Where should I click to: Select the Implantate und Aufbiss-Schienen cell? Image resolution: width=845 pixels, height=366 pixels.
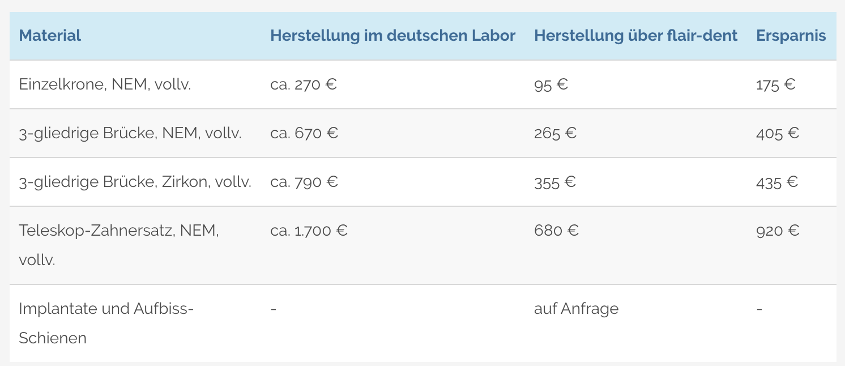106,324
